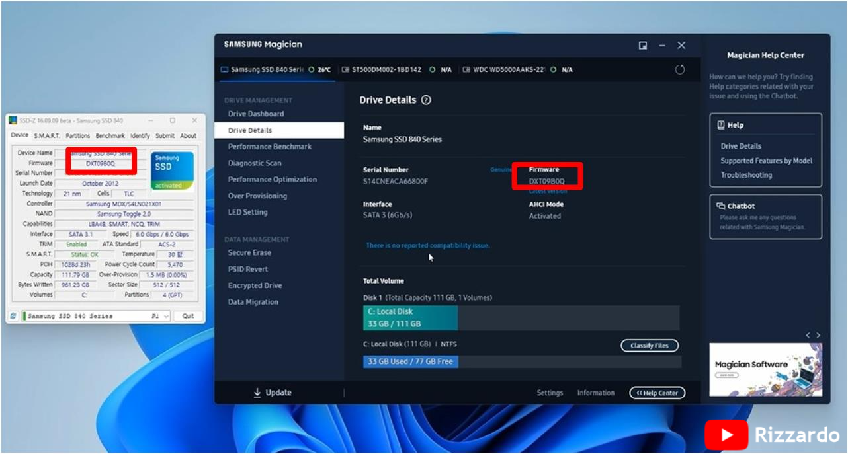Collapse the Help Center button

(x=657, y=393)
